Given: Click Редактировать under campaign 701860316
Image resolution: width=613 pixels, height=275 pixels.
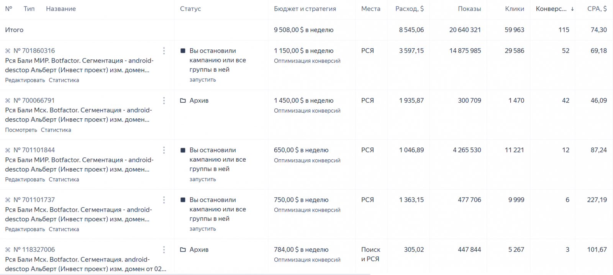Looking at the screenshot, I should click(x=25, y=80).
